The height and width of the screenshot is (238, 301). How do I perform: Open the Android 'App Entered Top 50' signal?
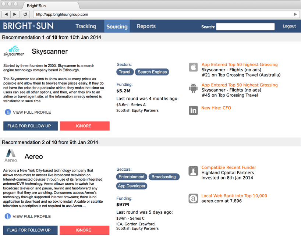point(240,85)
